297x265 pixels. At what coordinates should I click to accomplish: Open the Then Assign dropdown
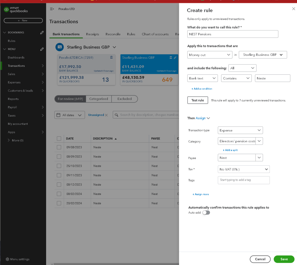tap(203, 118)
